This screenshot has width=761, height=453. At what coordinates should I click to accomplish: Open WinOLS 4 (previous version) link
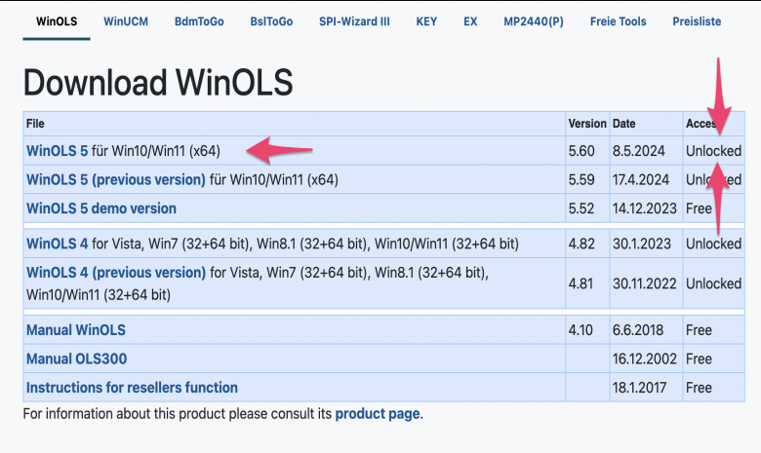(x=116, y=273)
